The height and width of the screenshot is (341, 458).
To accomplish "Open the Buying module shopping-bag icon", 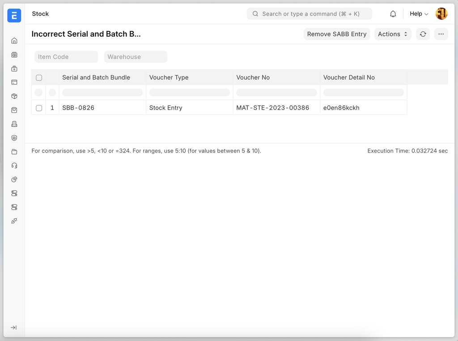I will (x=14, y=110).
